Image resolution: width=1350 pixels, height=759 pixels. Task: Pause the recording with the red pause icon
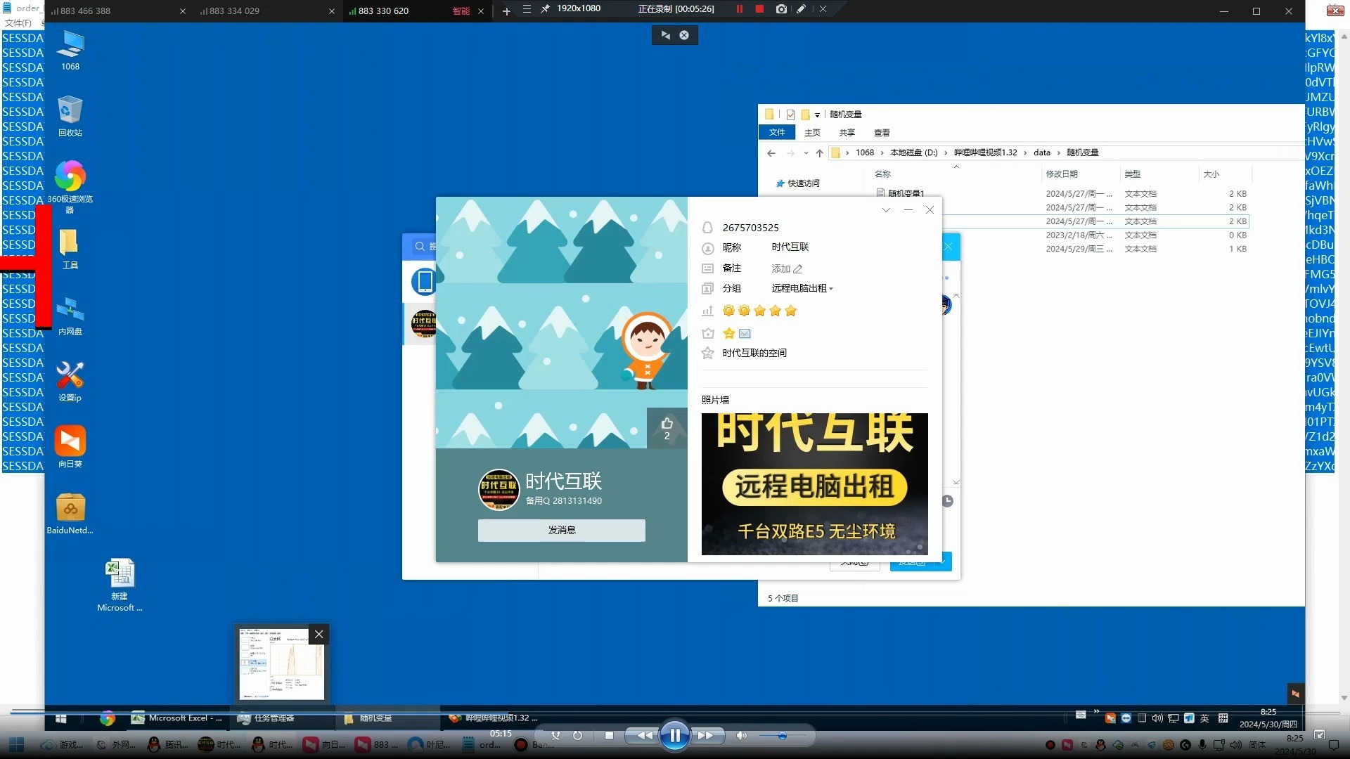(740, 9)
